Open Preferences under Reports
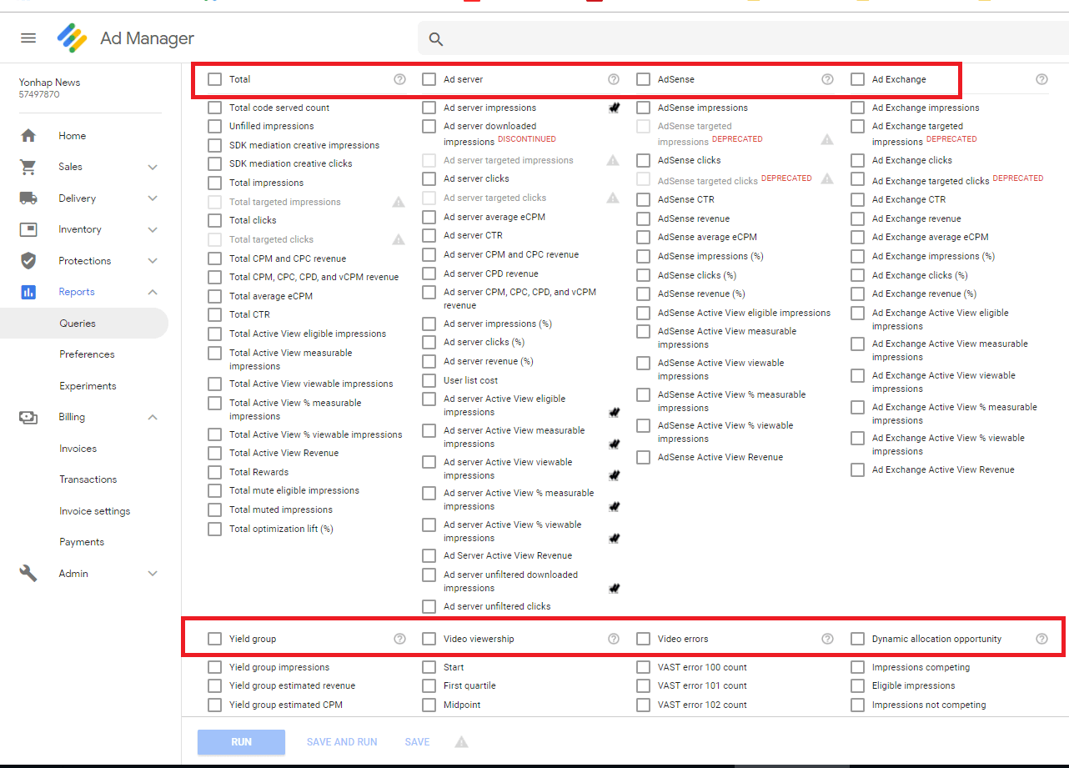1069x768 pixels. point(87,354)
